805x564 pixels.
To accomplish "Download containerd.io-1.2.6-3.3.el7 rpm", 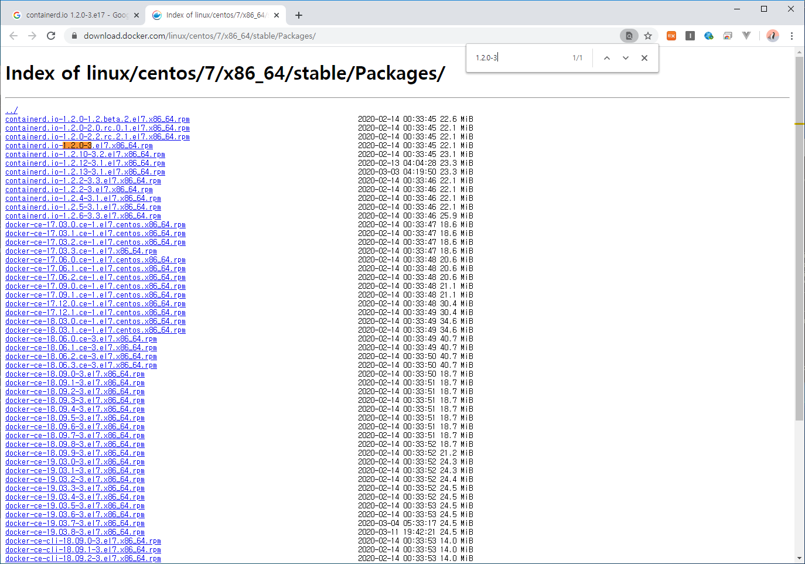I will coord(83,216).
